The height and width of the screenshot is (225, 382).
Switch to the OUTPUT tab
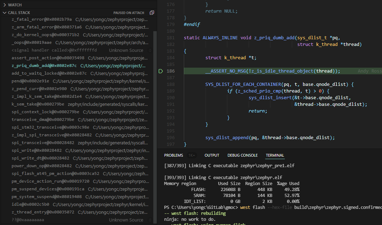click(212, 155)
